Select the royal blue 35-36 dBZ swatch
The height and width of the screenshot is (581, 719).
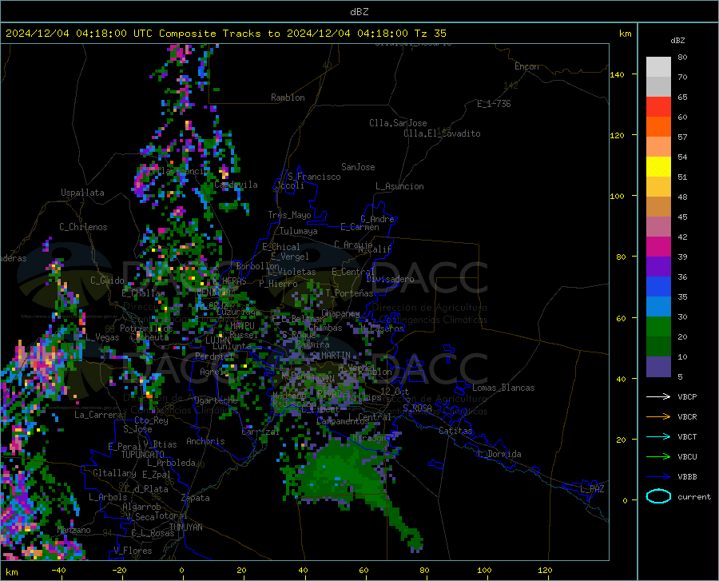[x=658, y=287]
